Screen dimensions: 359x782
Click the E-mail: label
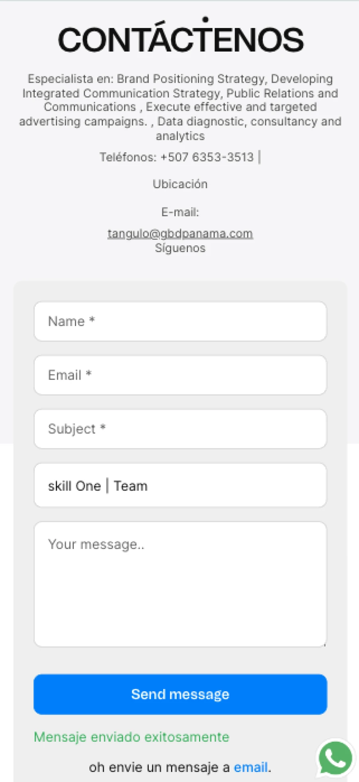click(x=180, y=212)
